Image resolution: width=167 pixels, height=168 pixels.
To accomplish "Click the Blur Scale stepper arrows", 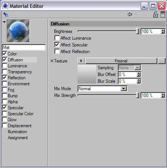I will point(138,81).
